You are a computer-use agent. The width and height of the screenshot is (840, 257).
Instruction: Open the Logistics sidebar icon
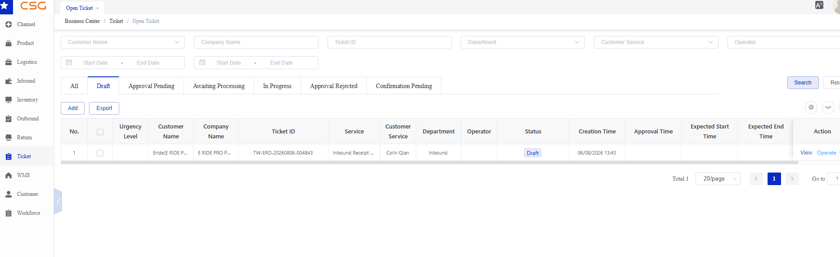(x=9, y=62)
